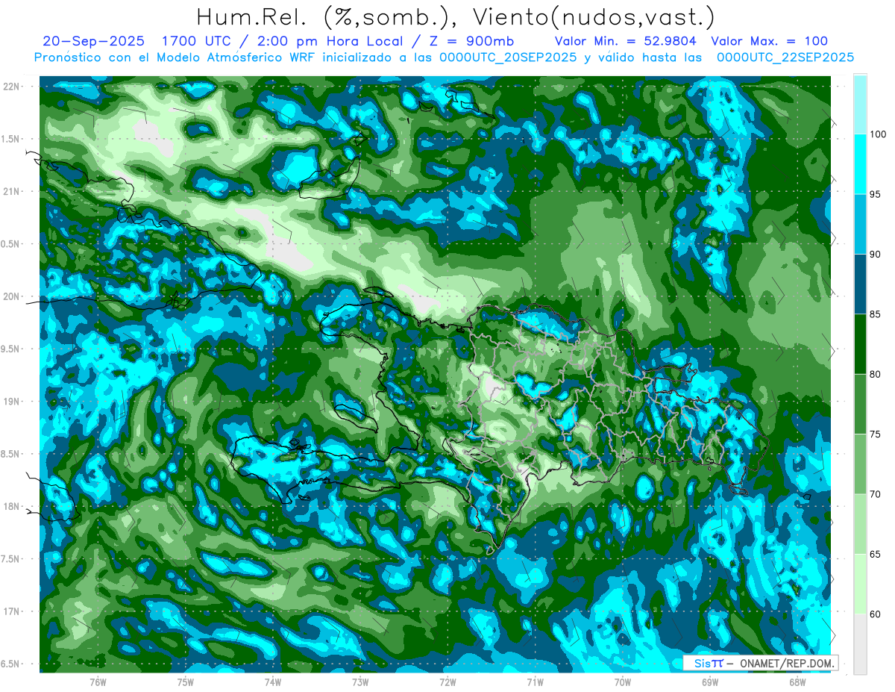The image size is (895, 692).
Task: Click the colorbar segment between 85 and 90
Action: point(860,284)
